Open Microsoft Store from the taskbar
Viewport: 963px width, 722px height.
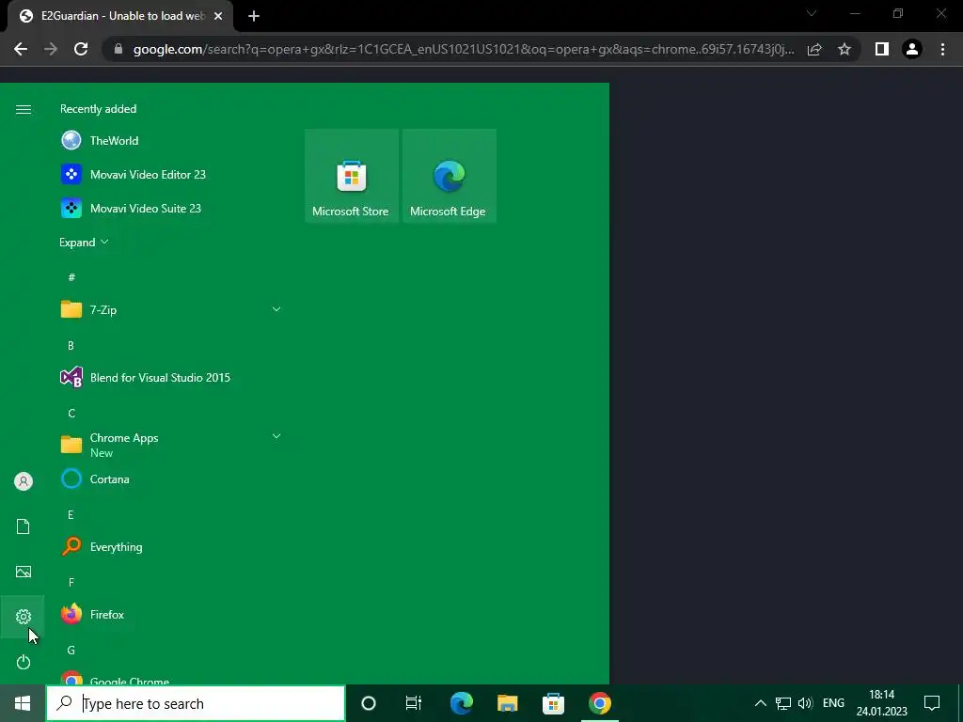553,703
